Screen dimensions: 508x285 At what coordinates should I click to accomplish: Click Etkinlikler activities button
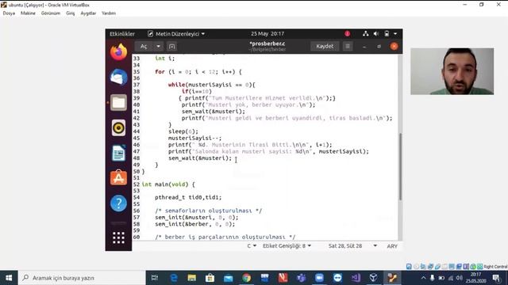pyautogui.click(x=122, y=33)
